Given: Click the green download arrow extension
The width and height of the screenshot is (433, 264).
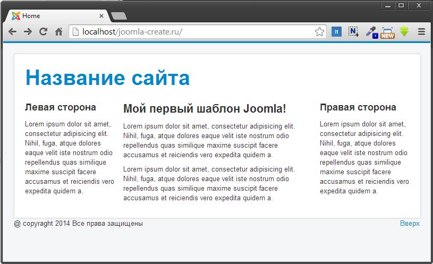Looking at the screenshot, I should pyautogui.click(x=404, y=32).
